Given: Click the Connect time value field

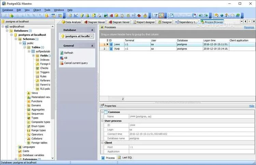Looking at the screenshot, I should [191, 134].
